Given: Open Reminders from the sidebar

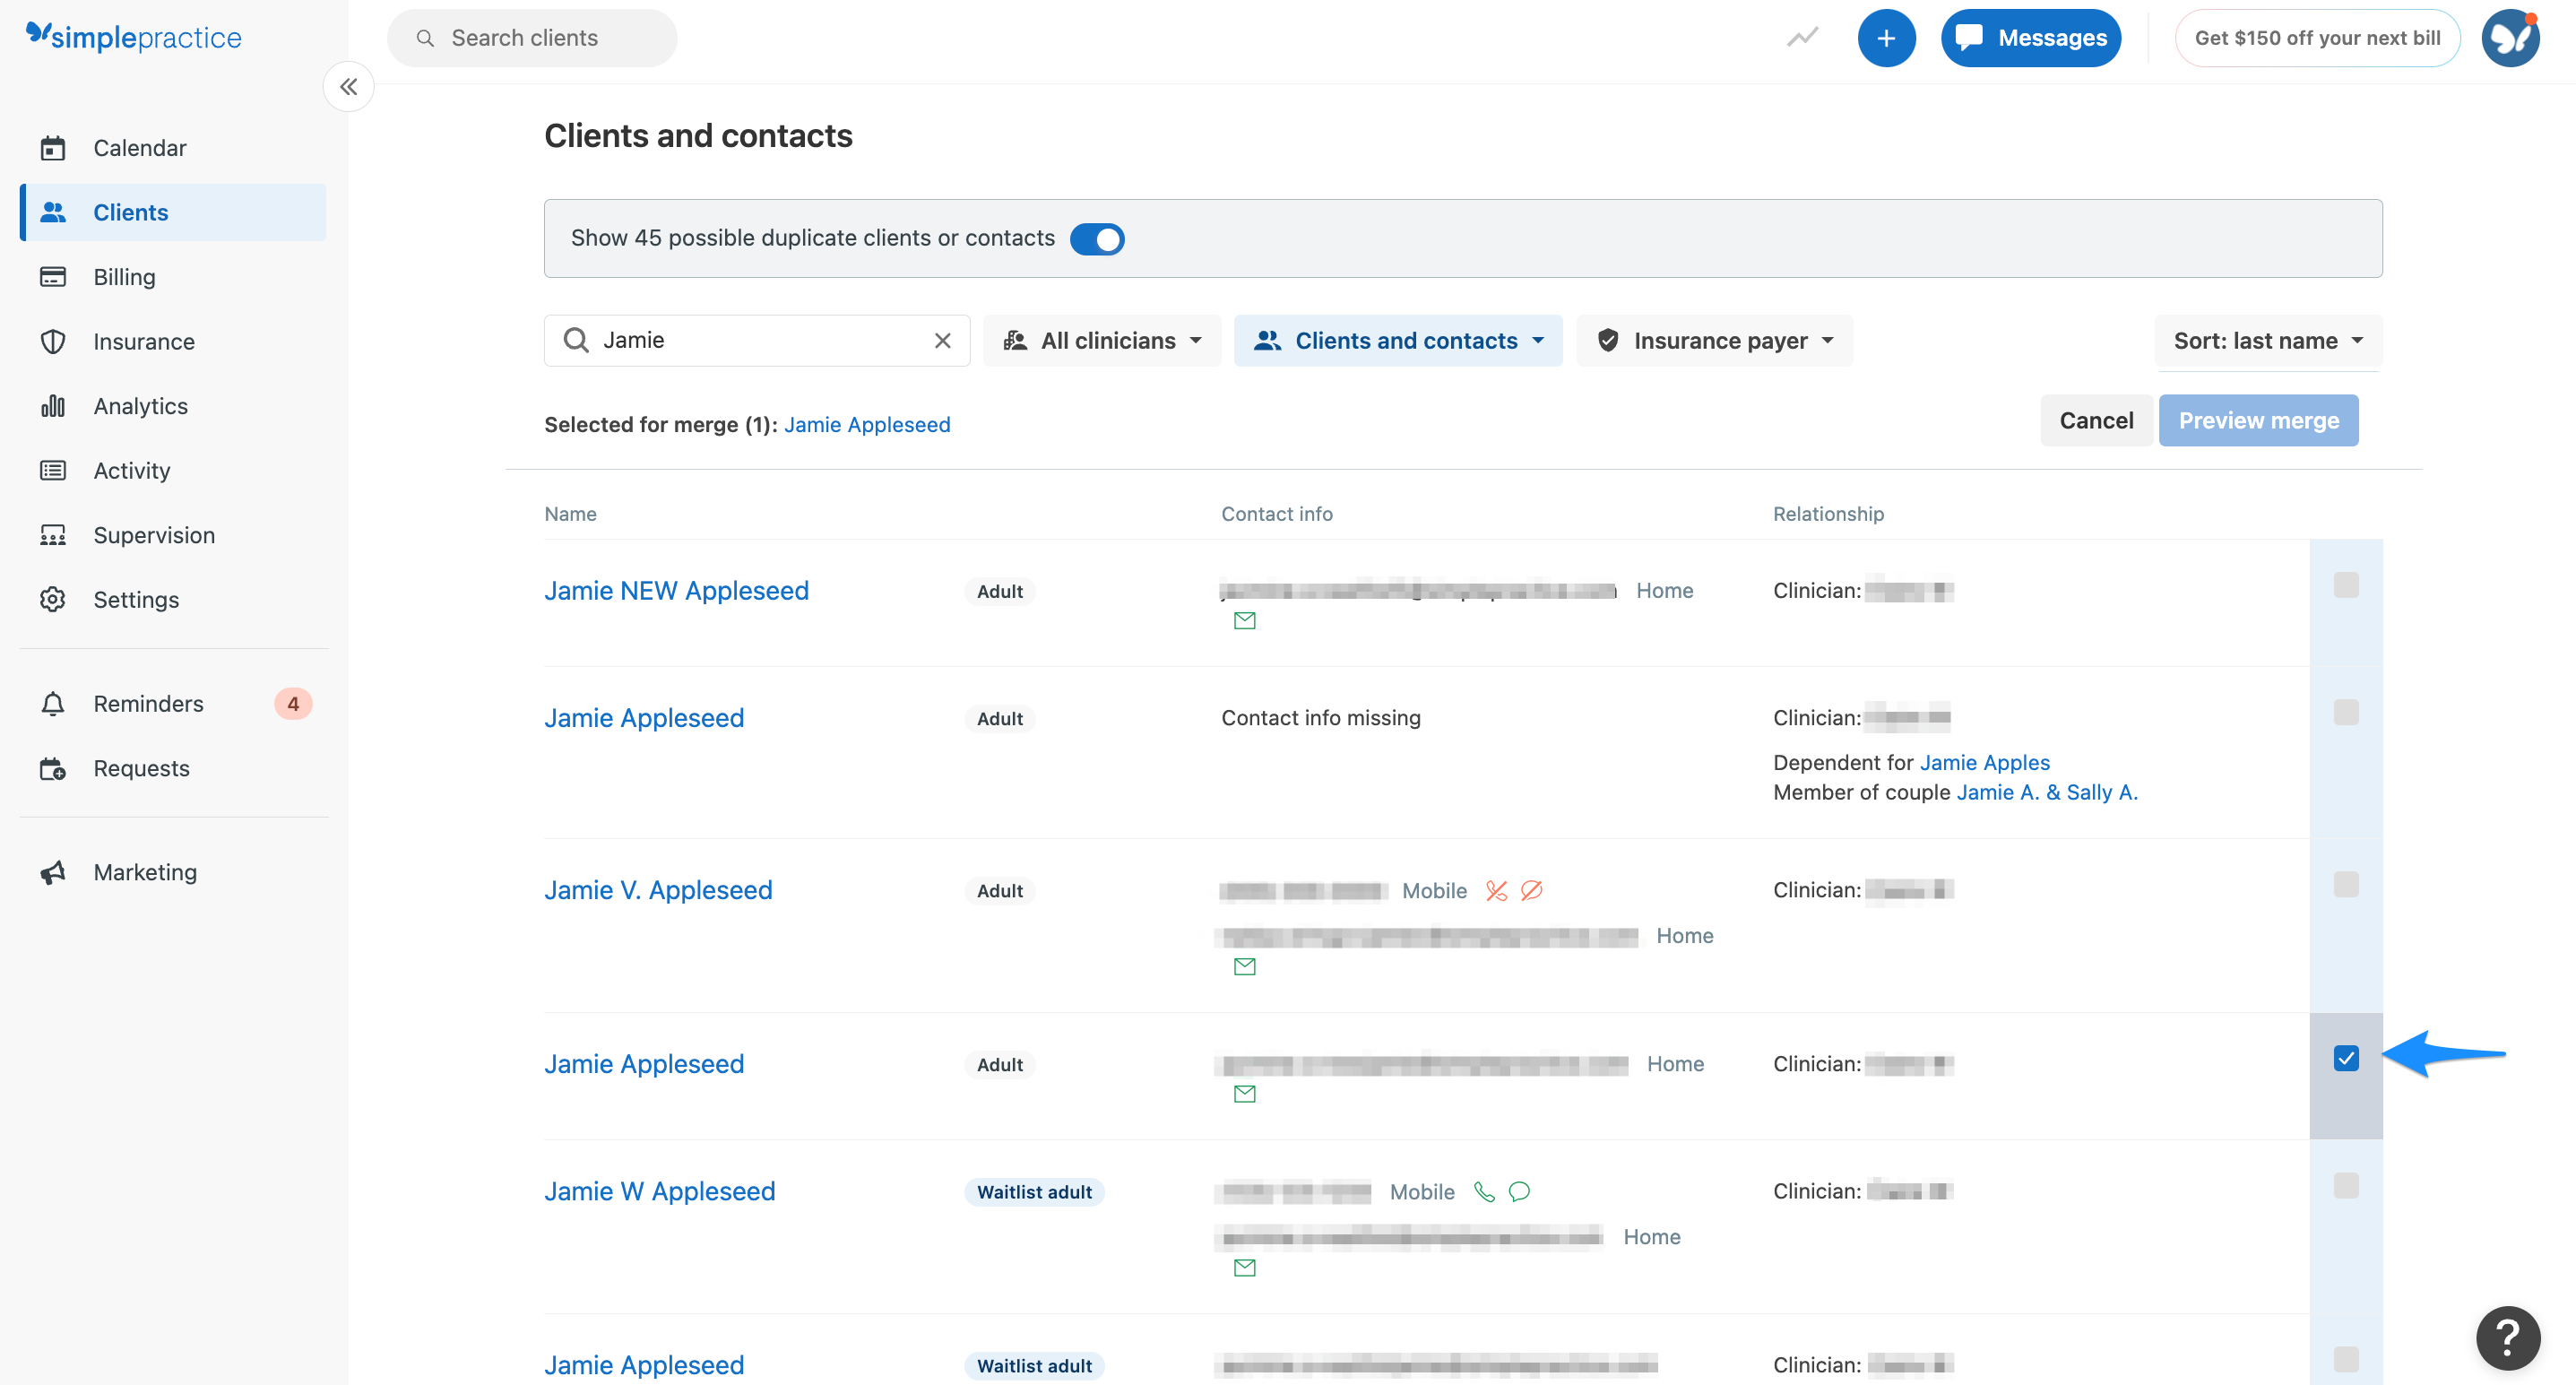Looking at the screenshot, I should coord(148,703).
